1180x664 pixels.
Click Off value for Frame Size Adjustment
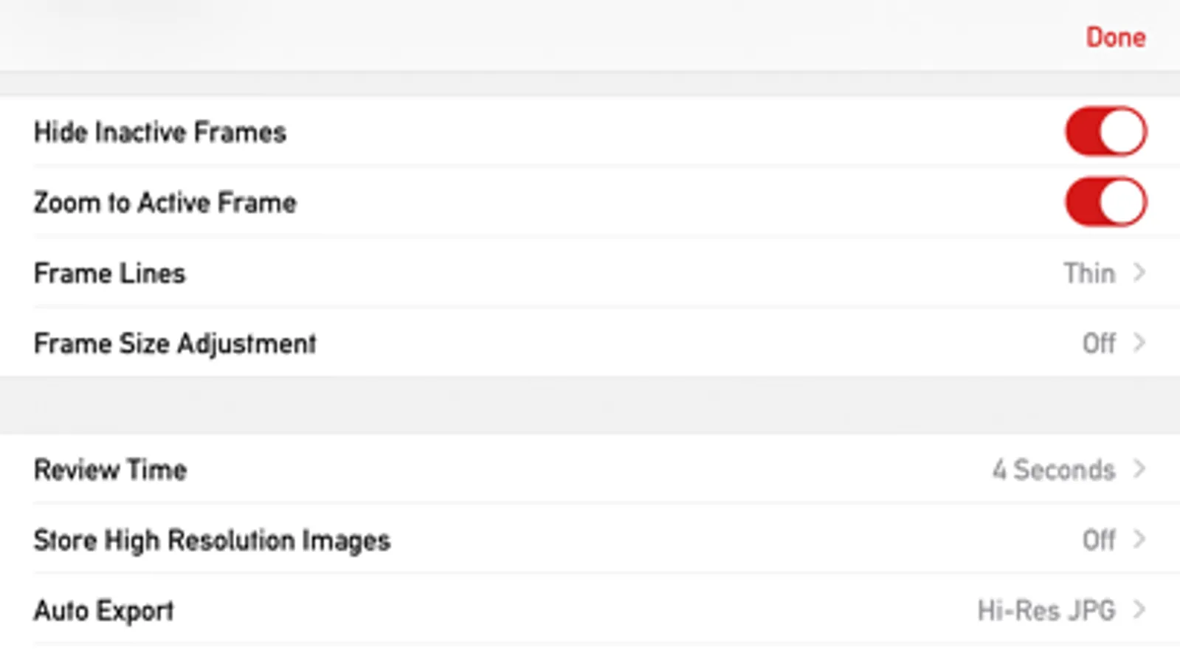1098,344
